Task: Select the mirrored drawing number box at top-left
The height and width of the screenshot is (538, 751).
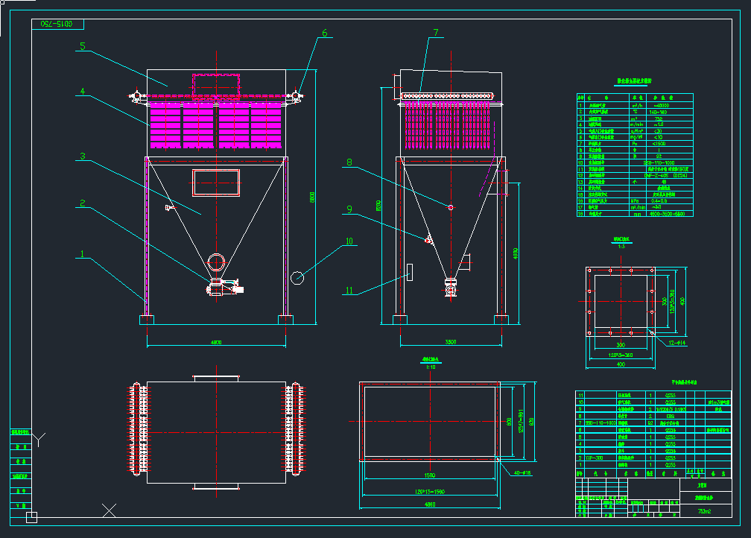Action: pos(54,25)
